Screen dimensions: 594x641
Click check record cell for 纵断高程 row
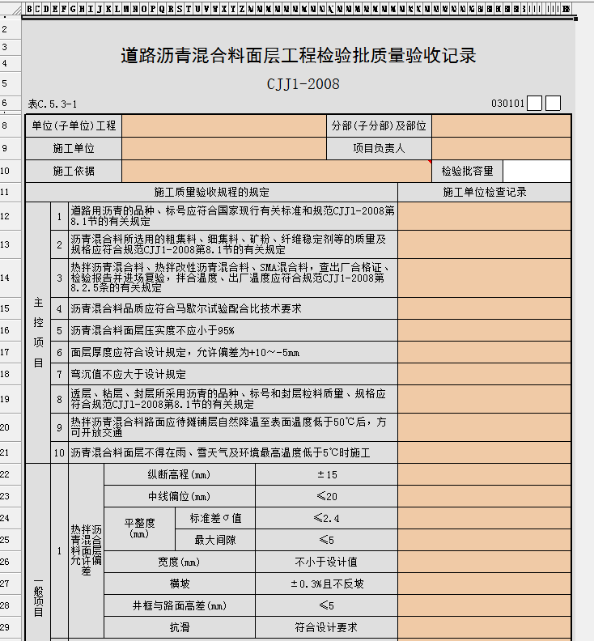click(485, 474)
